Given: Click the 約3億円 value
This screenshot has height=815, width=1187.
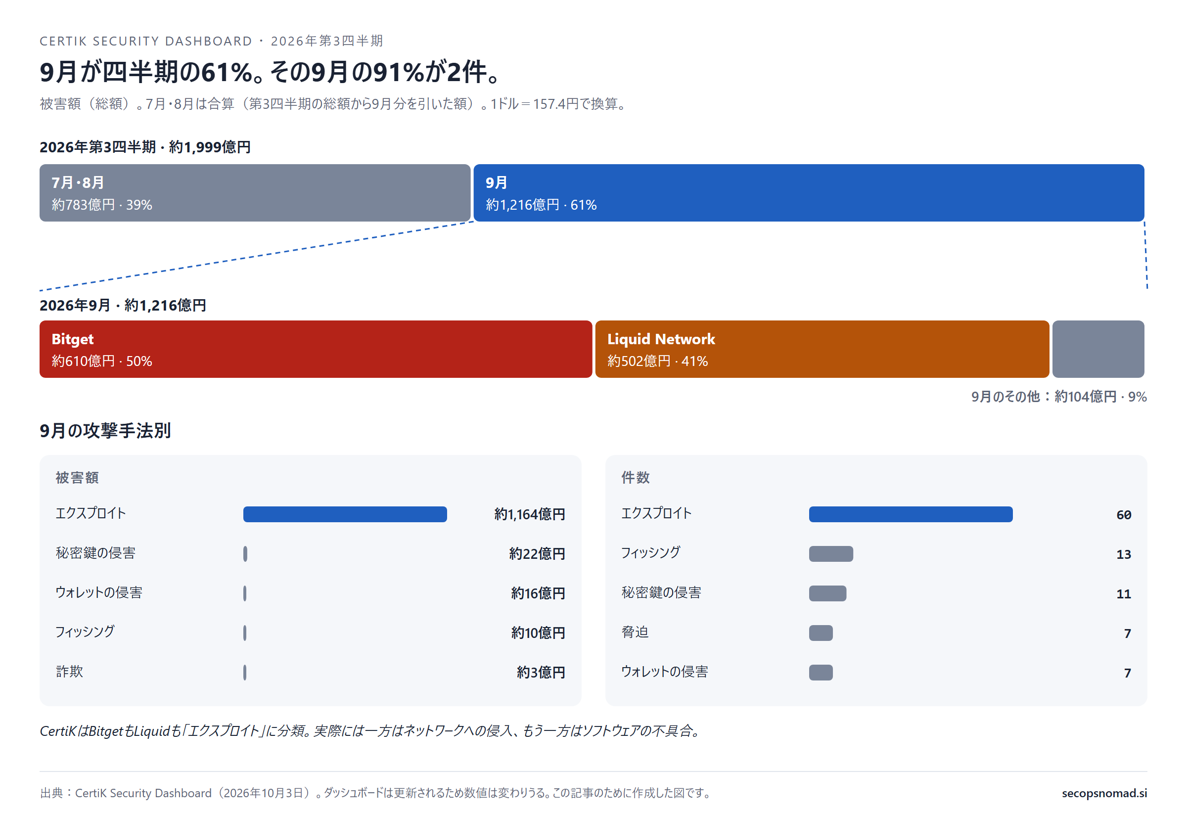Looking at the screenshot, I should point(541,672).
